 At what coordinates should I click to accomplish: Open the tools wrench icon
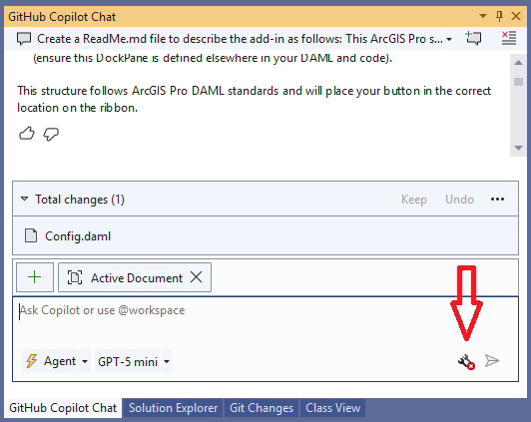(466, 362)
